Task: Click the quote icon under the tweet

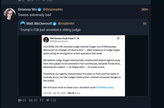Action: pos(41,100)
